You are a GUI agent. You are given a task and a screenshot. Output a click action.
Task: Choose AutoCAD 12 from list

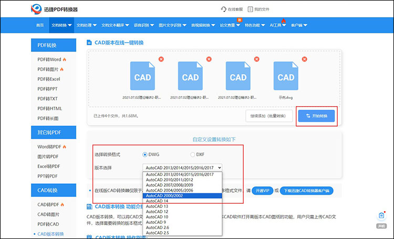coord(182,211)
